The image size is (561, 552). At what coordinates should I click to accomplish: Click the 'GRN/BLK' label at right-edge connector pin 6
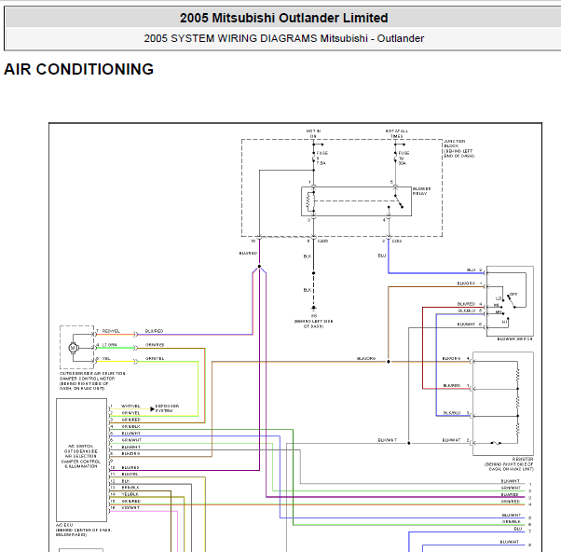click(512, 521)
